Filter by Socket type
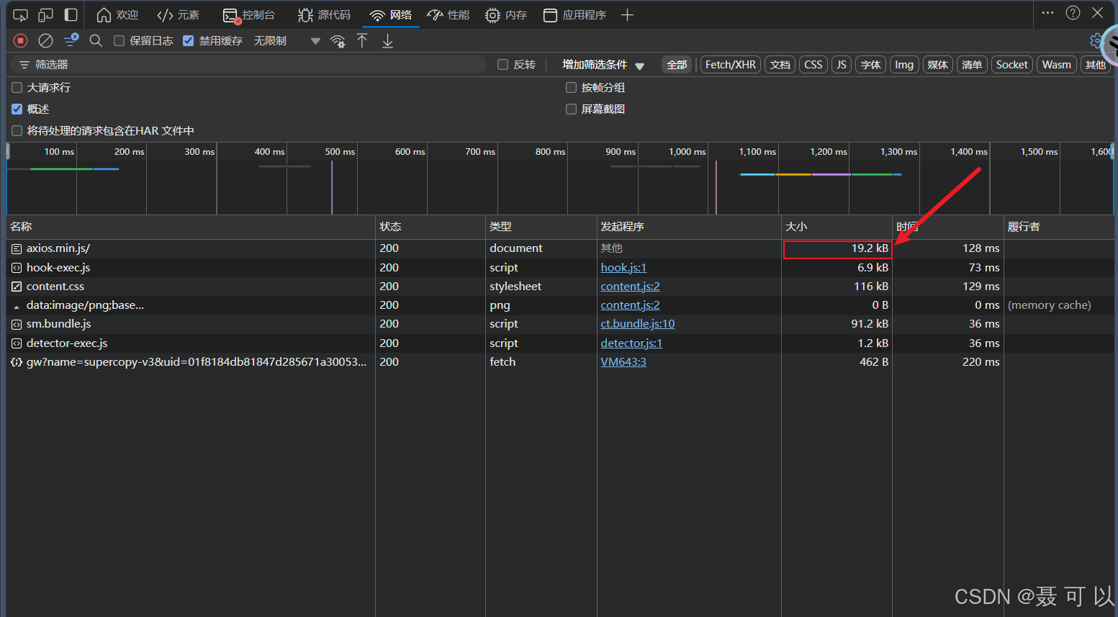Image resolution: width=1118 pixels, height=617 pixels. coord(1012,65)
